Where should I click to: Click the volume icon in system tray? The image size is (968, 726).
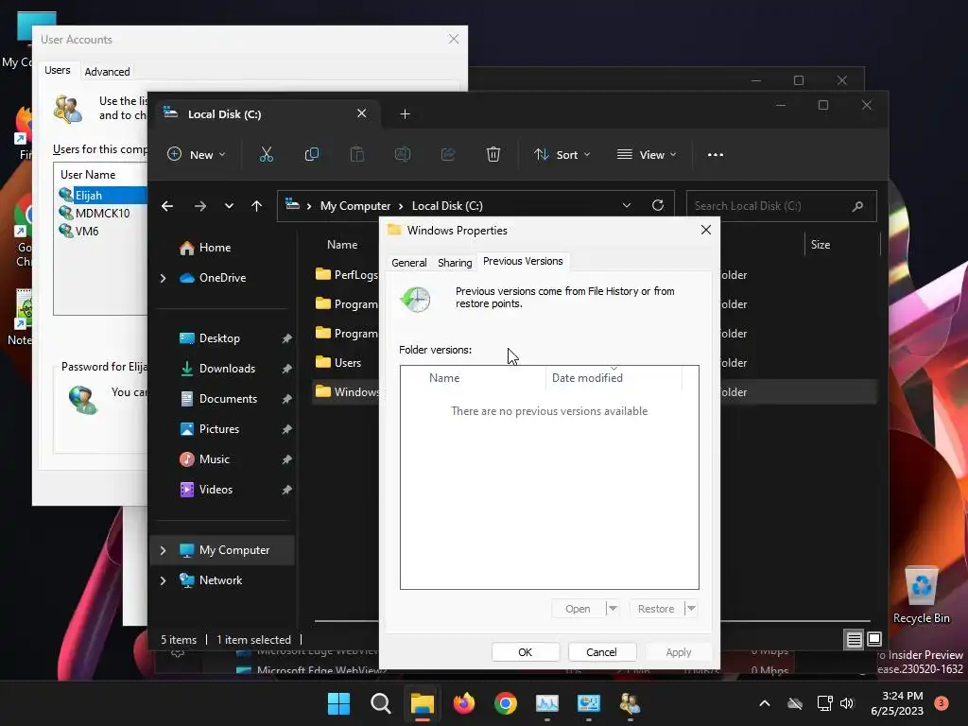[x=847, y=703]
